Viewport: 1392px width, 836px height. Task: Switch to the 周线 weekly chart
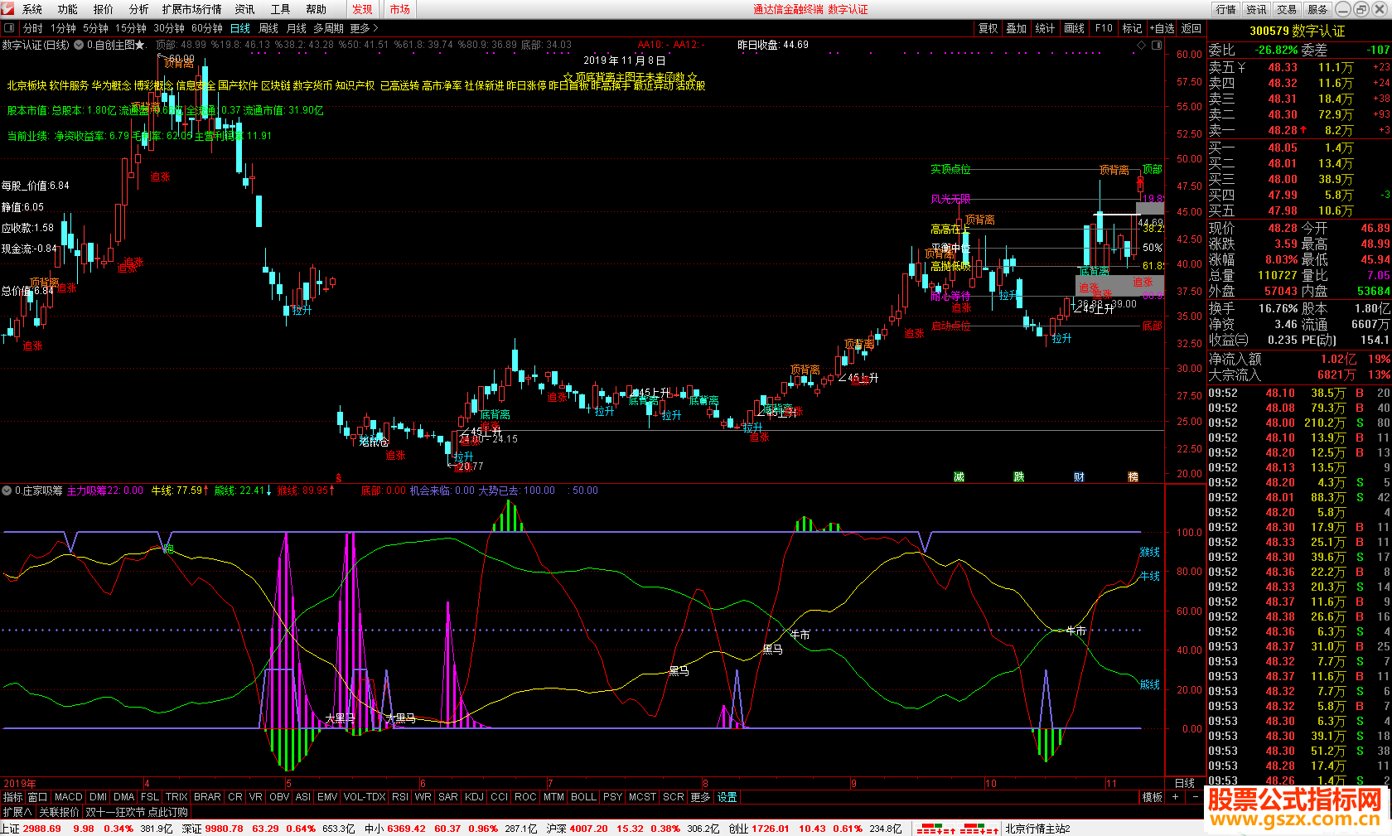[x=268, y=28]
